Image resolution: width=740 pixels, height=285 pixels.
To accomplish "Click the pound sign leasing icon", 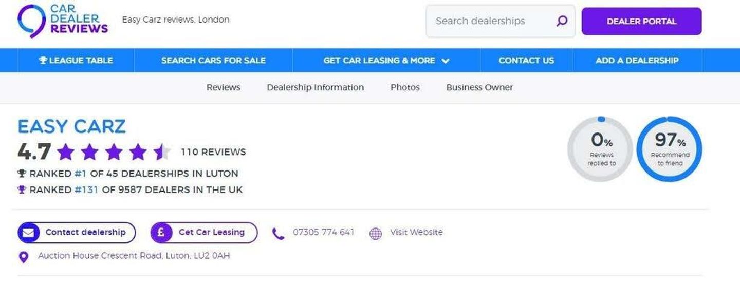I will (162, 233).
